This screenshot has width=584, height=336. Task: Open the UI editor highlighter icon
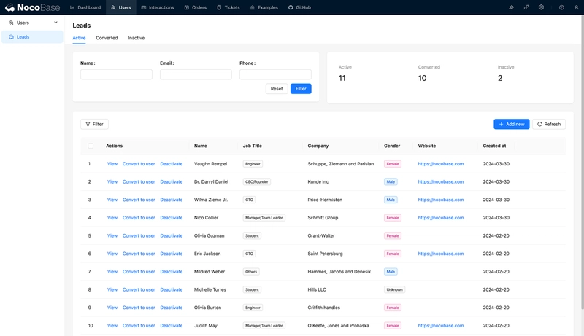(512, 7)
